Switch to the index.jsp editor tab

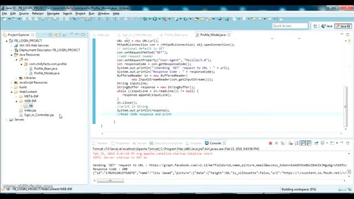click(x=101, y=35)
